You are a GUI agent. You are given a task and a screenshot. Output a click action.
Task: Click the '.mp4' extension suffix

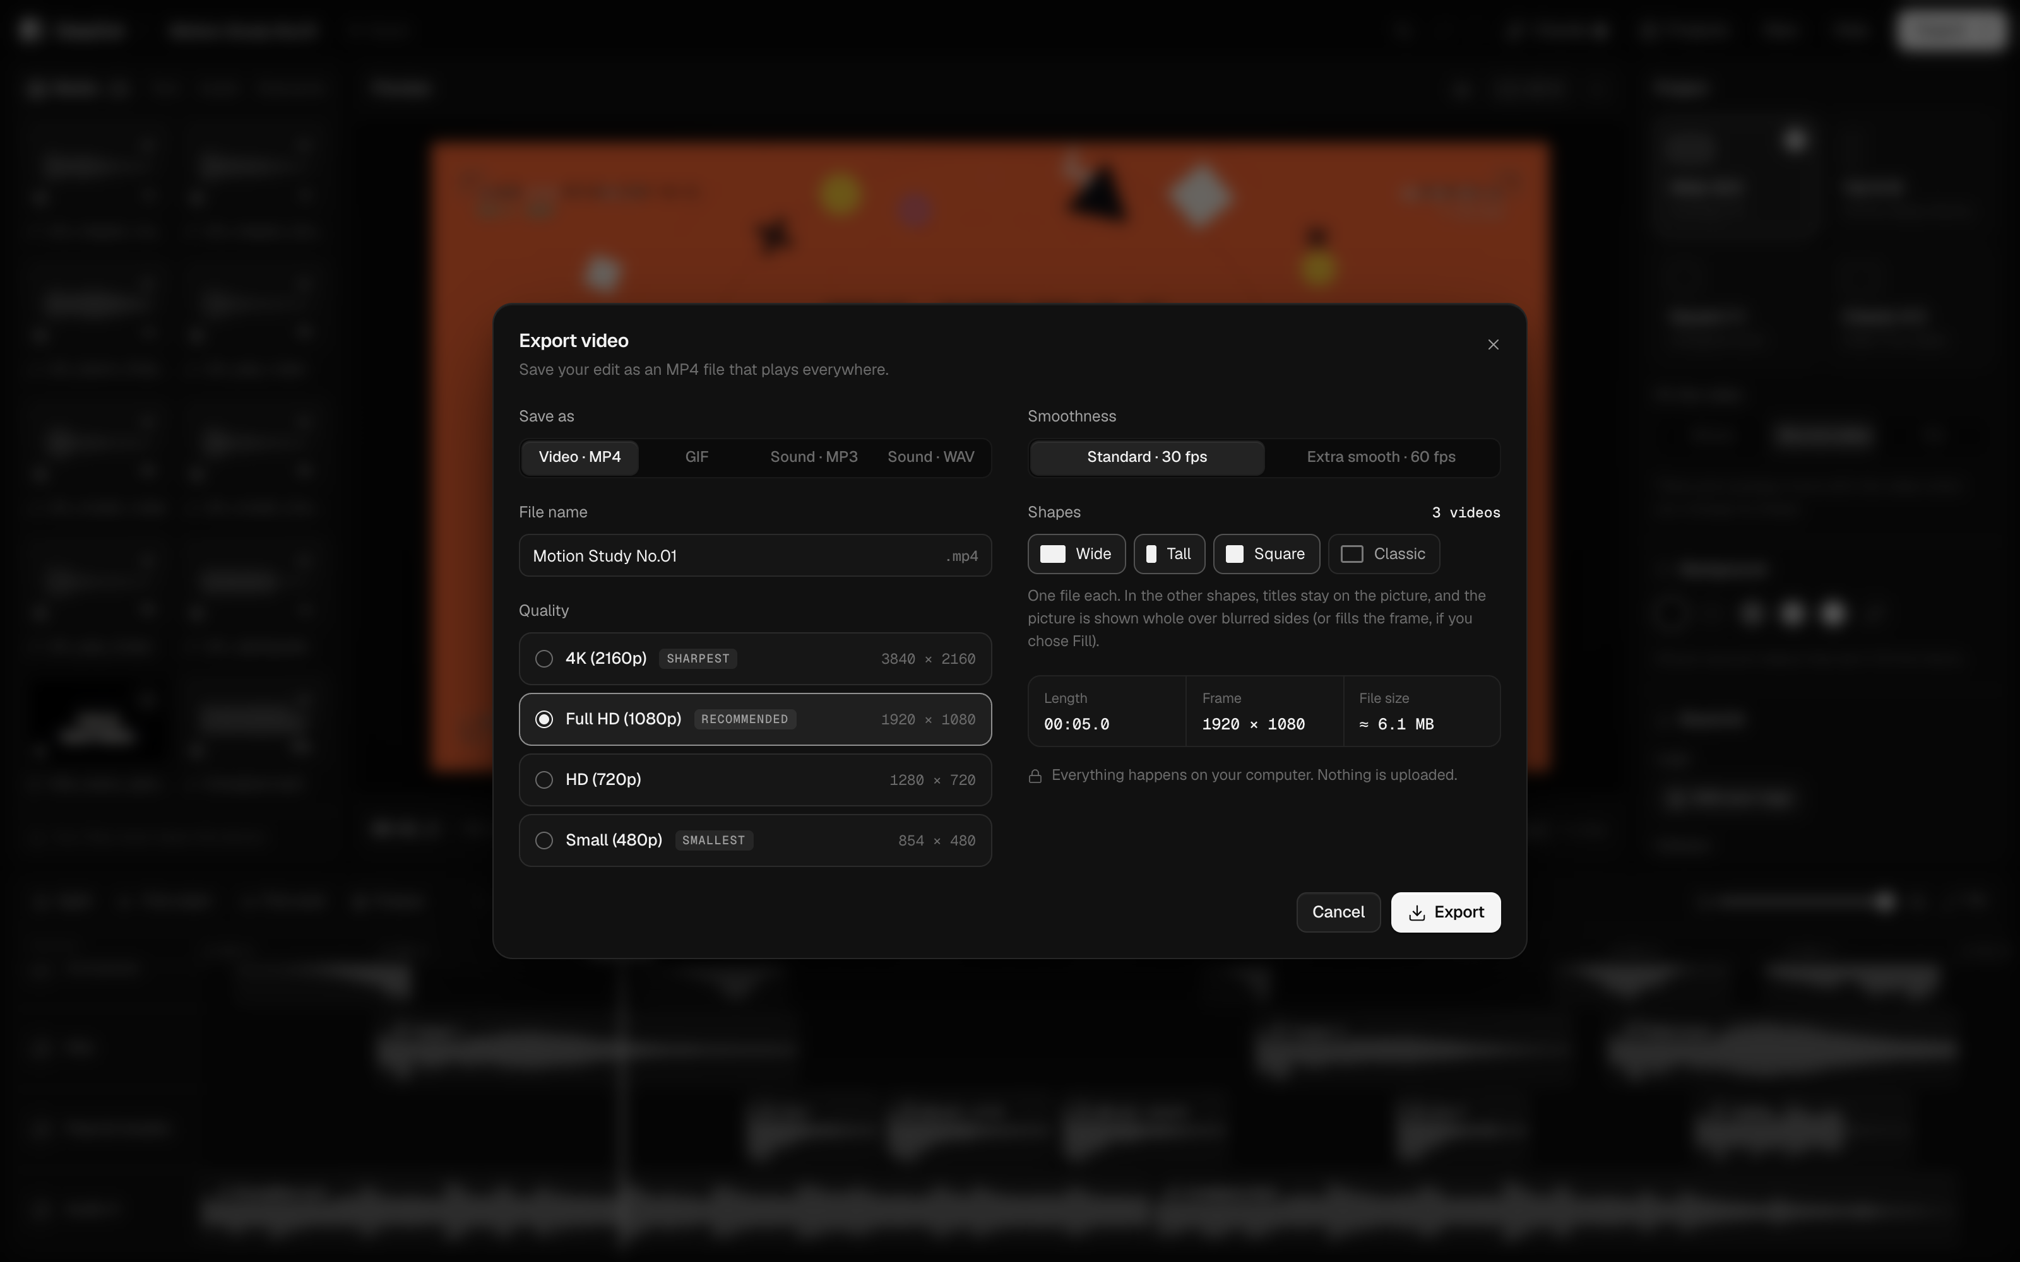pos(961,557)
